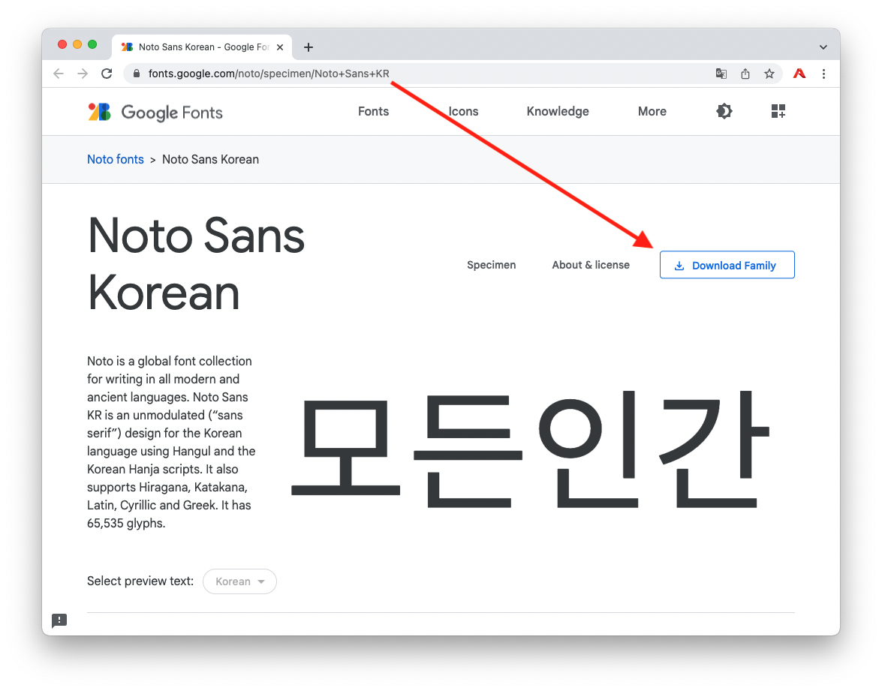Follow the Noto fonts breadcrumb link

tap(116, 159)
